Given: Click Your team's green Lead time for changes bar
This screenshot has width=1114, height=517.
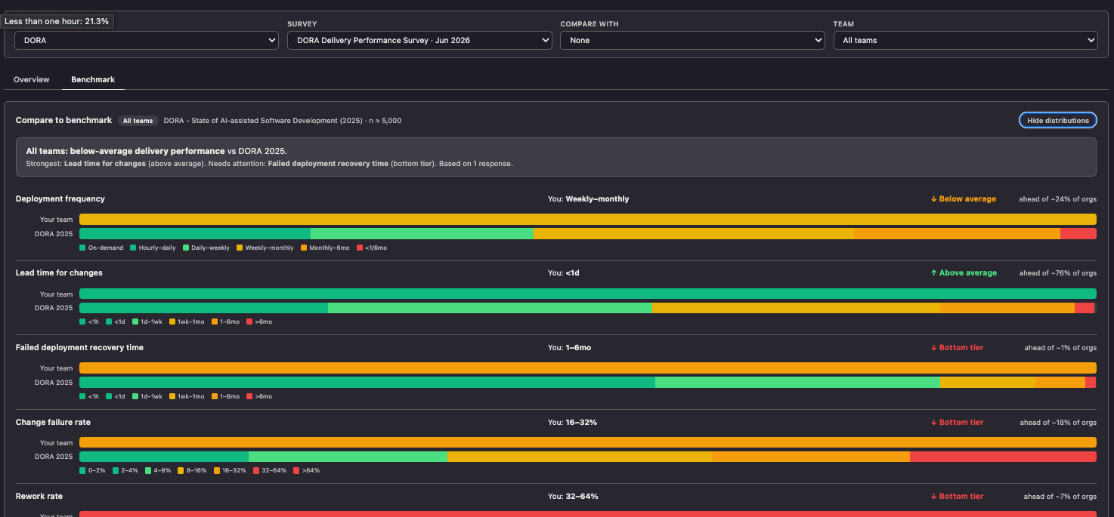Looking at the screenshot, I should 588,294.
